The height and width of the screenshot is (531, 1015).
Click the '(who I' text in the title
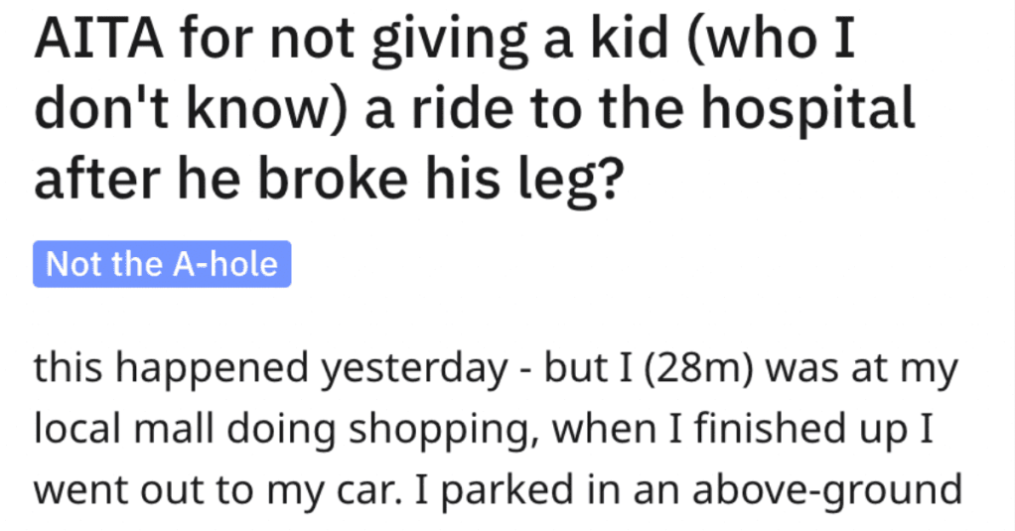coord(771,42)
